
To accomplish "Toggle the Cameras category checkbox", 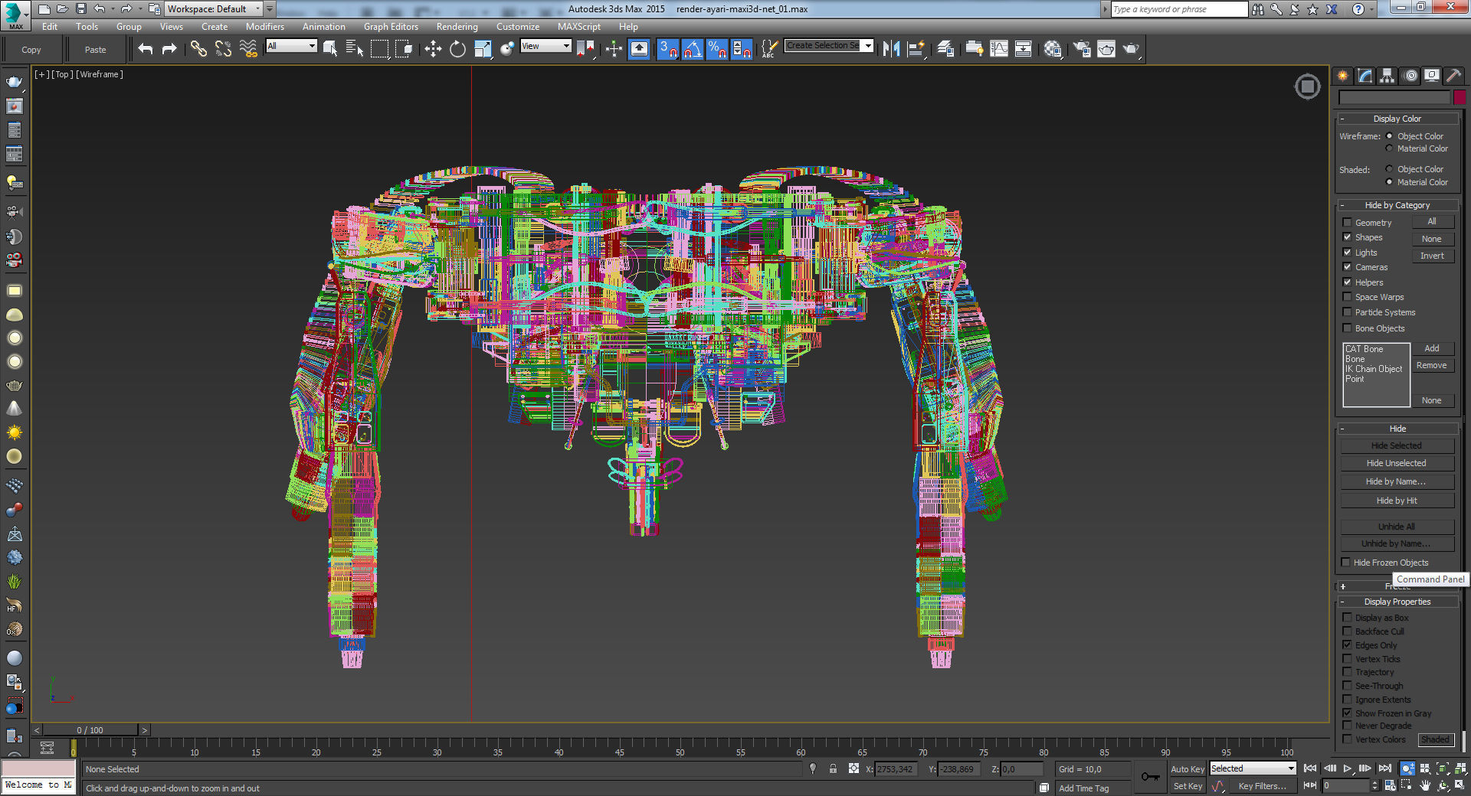I will (x=1347, y=267).
